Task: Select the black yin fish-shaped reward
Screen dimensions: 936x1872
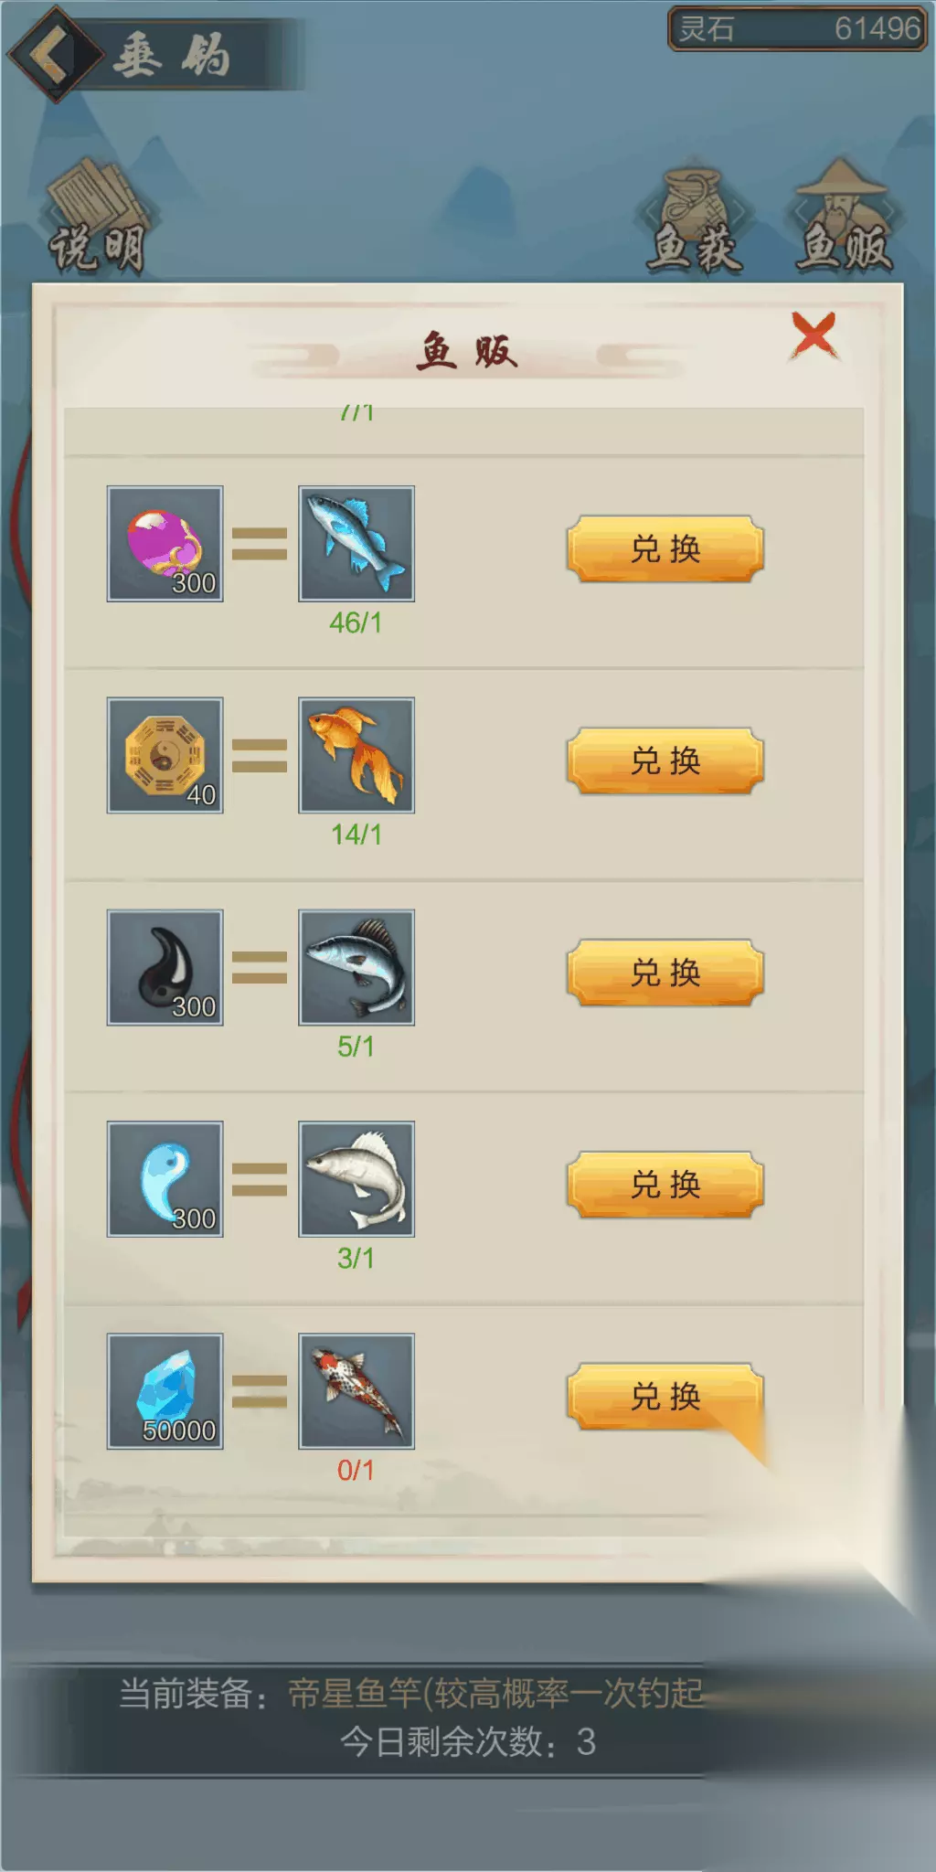Action: [x=165, y=968]
